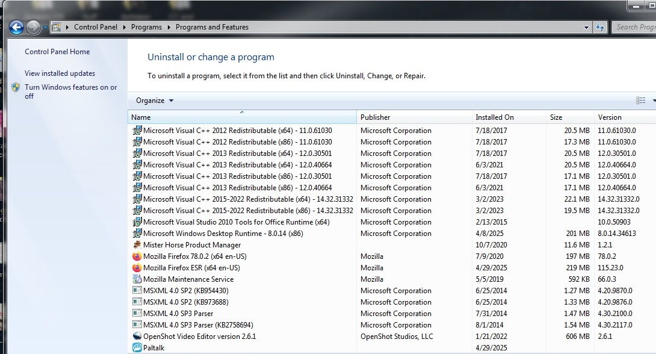Click icon of Visual Studio 2010 Tools for Office

click(x=137, y=222)
